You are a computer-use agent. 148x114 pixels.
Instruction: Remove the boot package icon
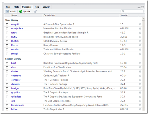[x=140, y=63]
